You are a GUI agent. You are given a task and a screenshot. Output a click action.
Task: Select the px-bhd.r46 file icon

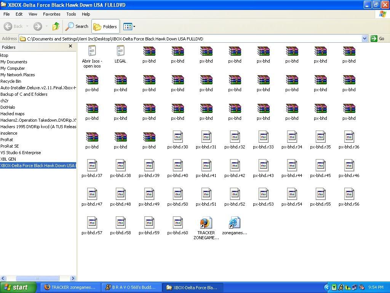point(349,165)
